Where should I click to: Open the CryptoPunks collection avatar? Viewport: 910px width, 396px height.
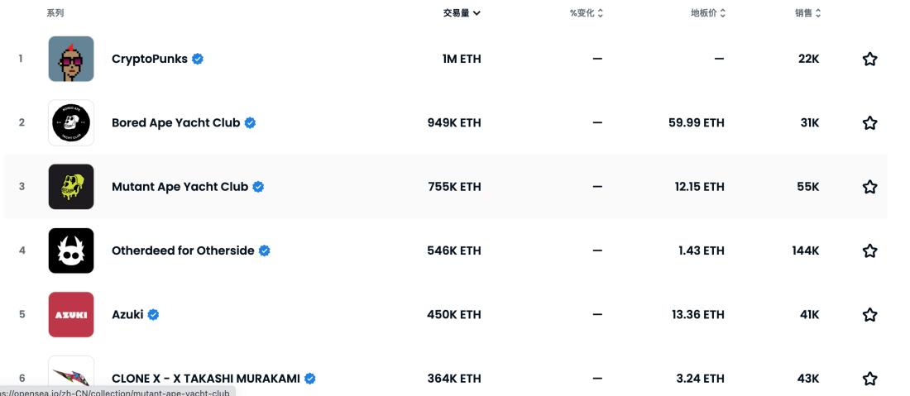[x=71, y=59]
